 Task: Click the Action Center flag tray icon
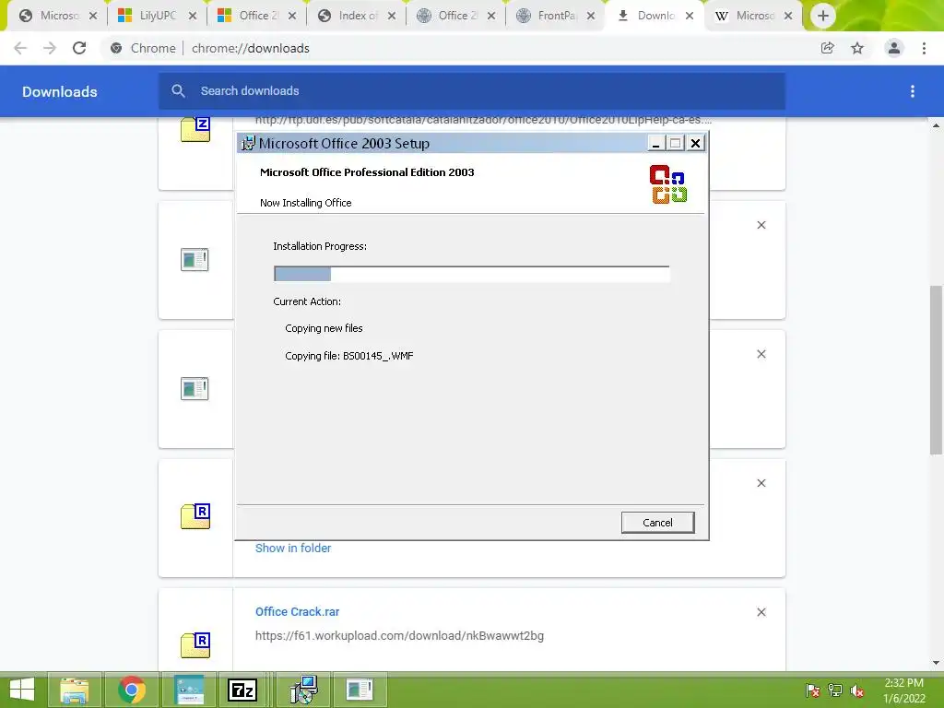pyautogui.click(x=813, y=690)
